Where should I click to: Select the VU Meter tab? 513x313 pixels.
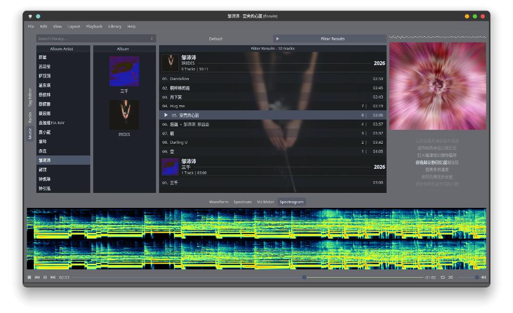(265, 202)
